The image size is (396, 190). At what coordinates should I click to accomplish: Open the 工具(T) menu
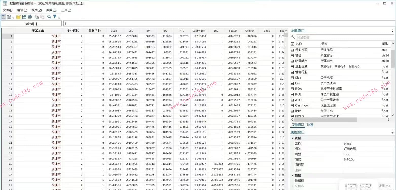tap(66, 10)
